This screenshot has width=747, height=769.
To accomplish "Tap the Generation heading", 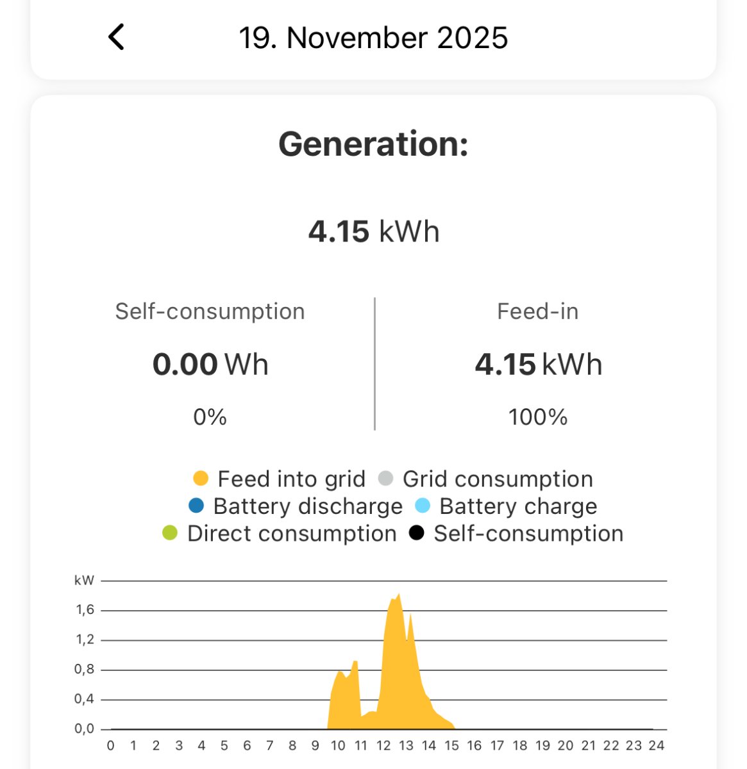I will (373, 144).
